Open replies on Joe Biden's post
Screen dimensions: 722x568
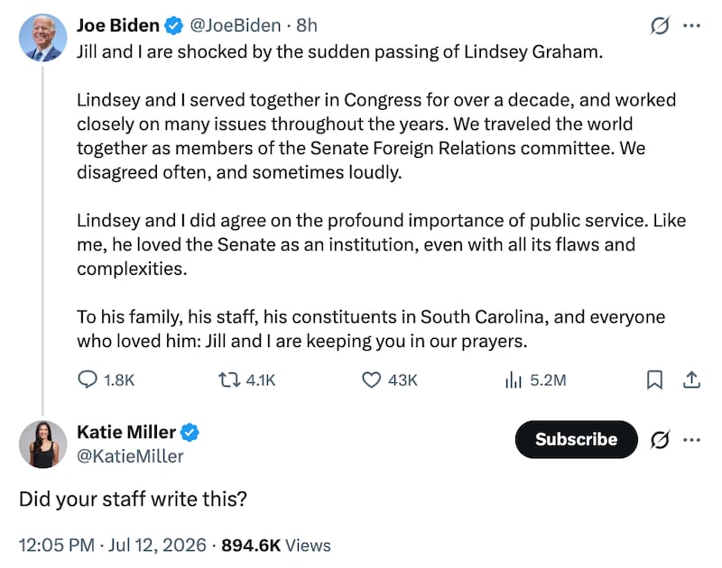click(106, 380)
